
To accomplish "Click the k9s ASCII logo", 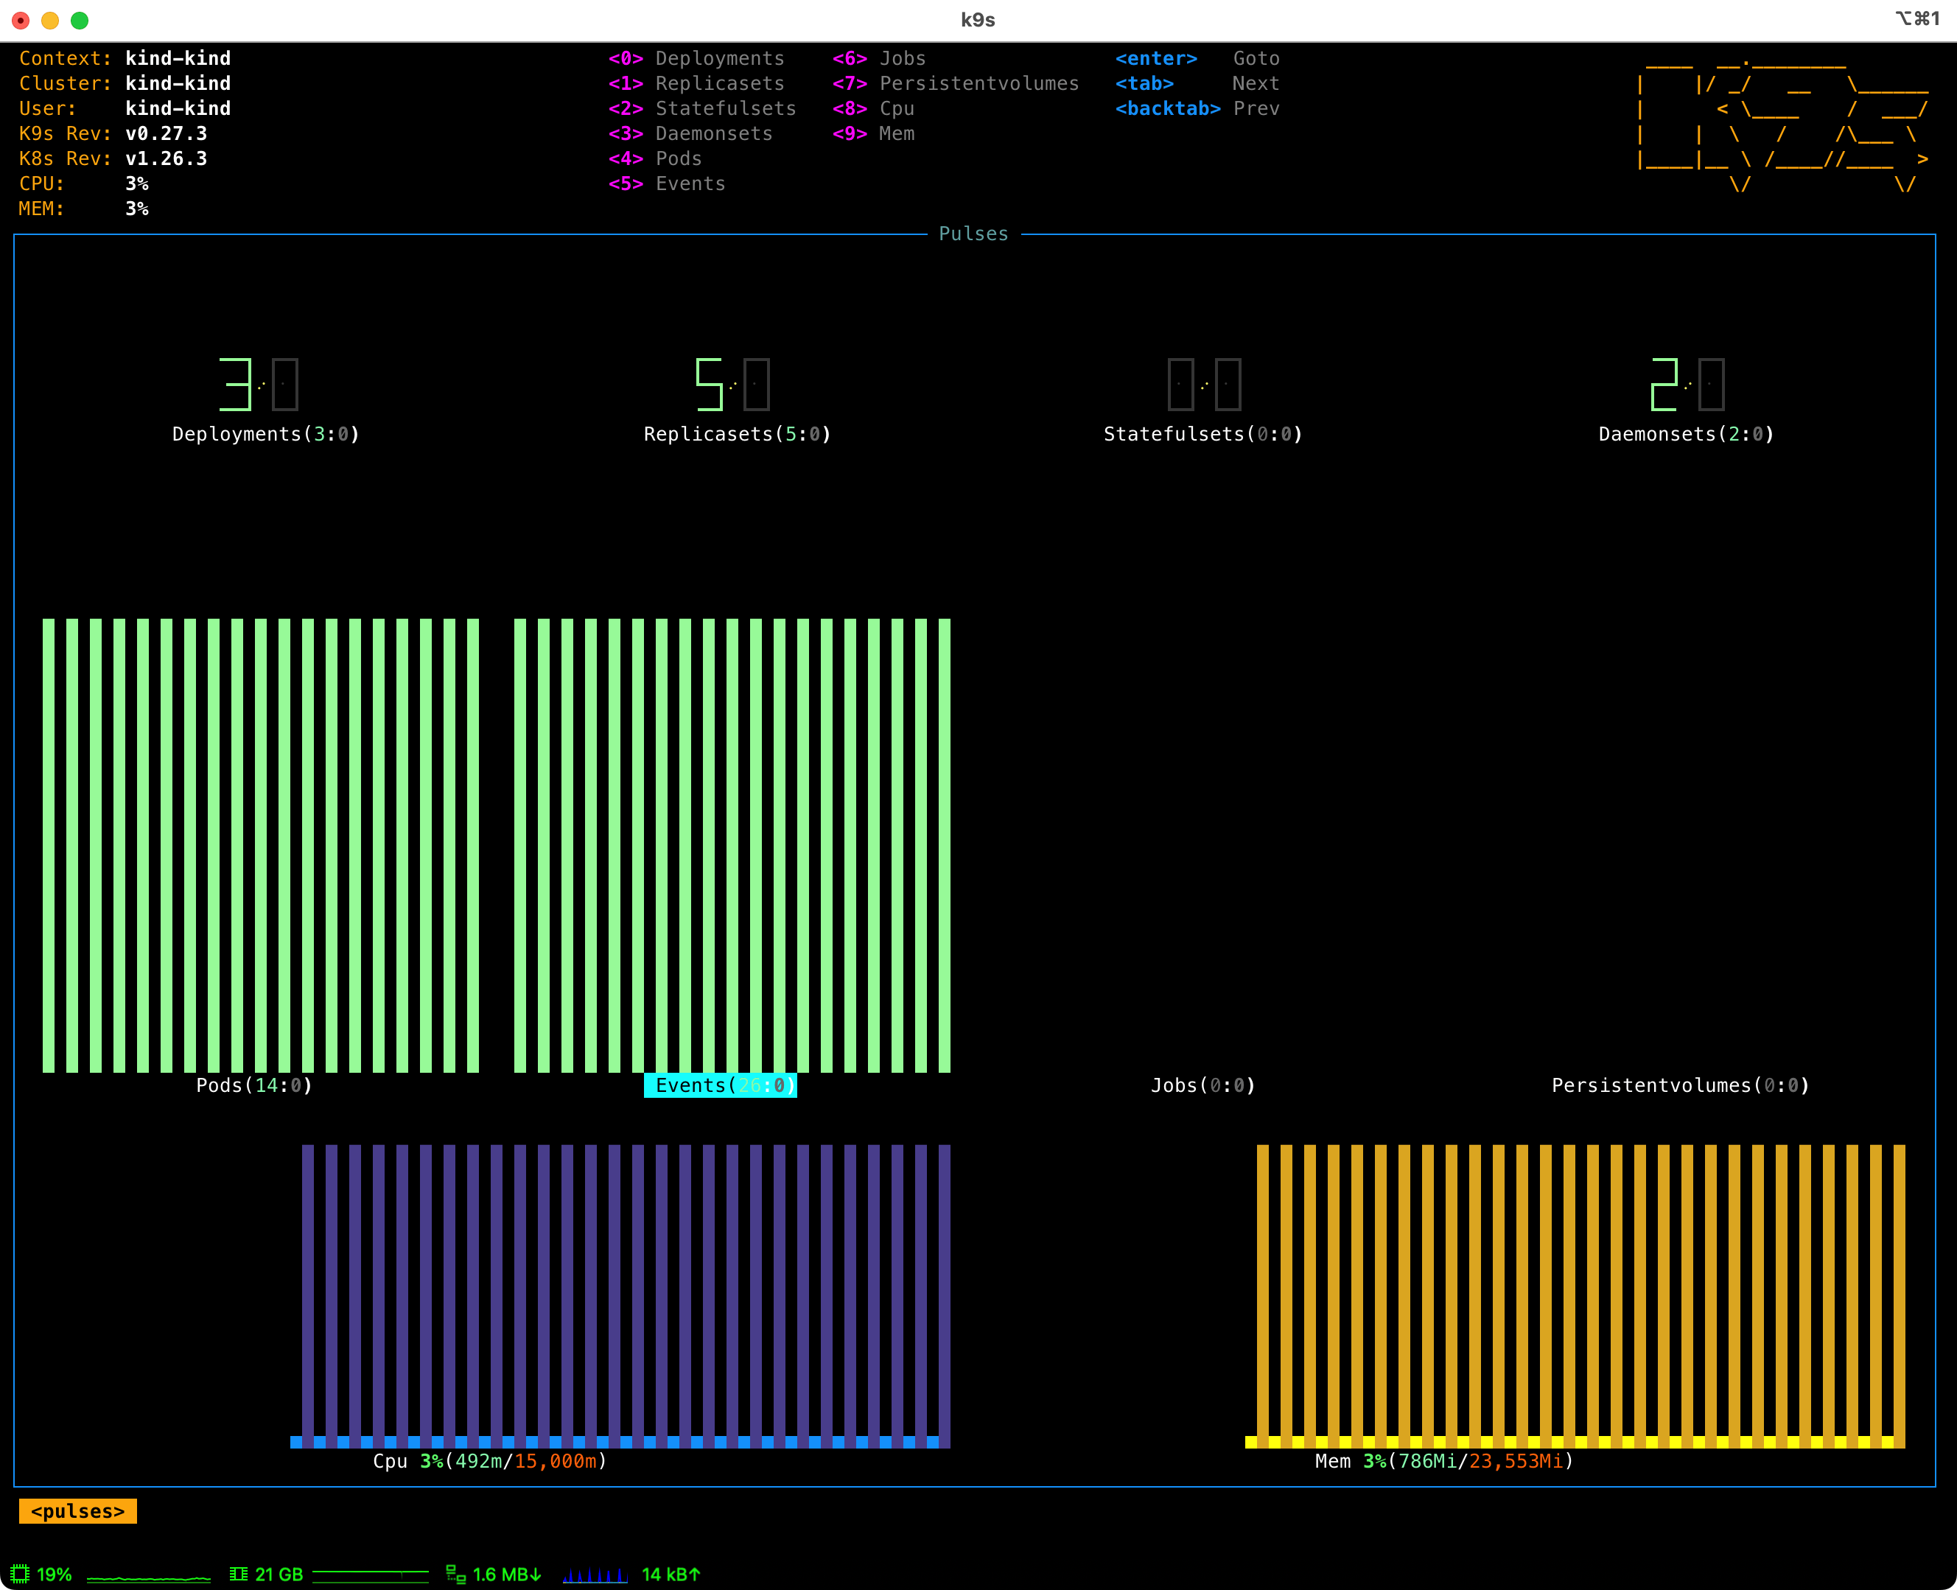I will pos(1781,125).
